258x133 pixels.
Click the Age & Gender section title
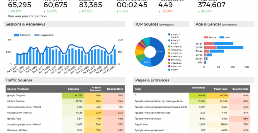click(216, 24)
